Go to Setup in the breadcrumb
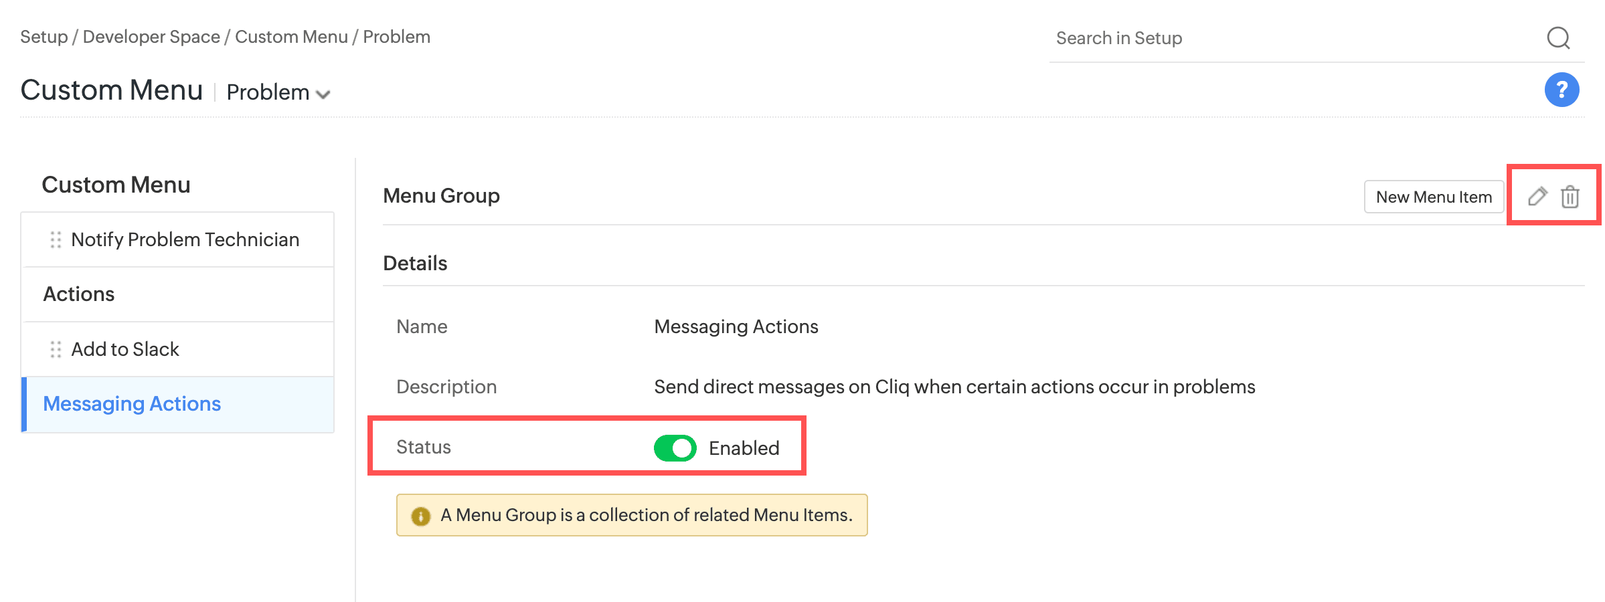1605x602 pixels. [x=44, y=37]
